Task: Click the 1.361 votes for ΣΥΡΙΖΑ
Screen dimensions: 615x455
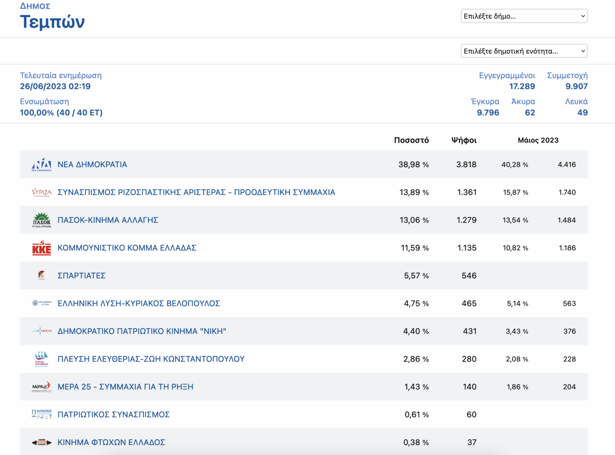Action: click(x=467, y=192)
